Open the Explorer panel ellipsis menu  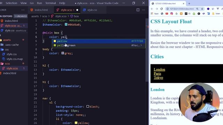click(x=23, y=10)
